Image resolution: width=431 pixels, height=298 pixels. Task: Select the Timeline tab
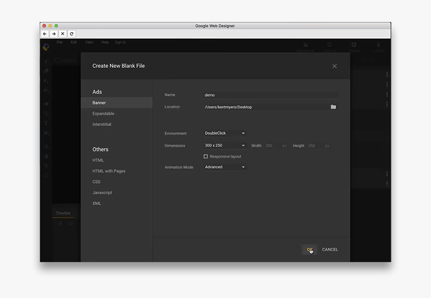click(x=63, y=213)
